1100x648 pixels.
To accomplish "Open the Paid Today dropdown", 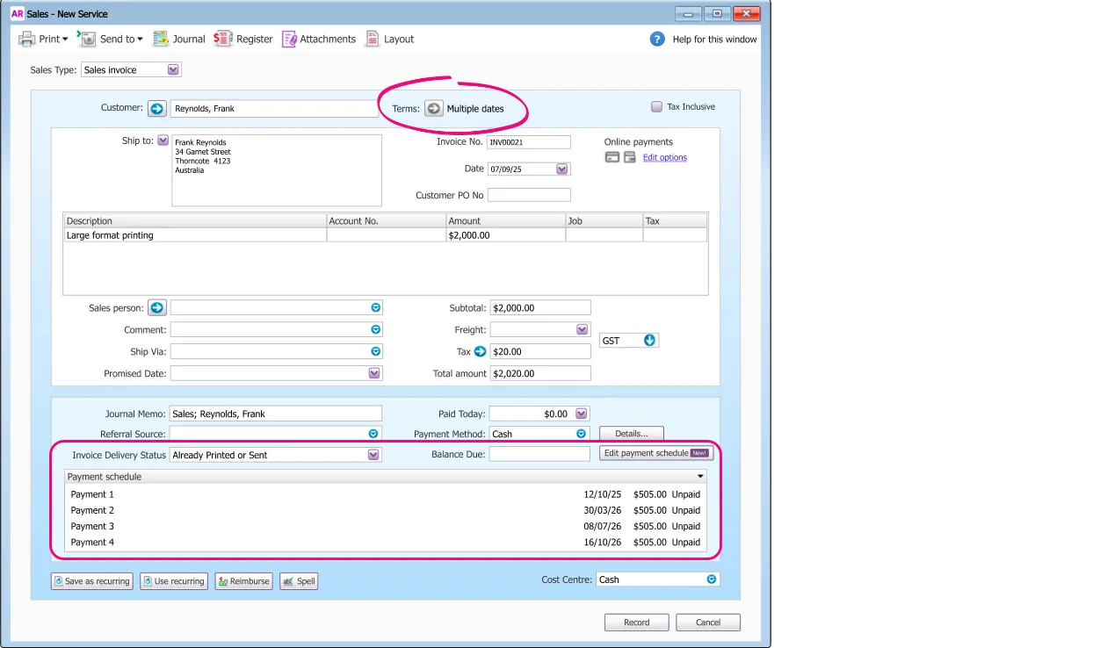I will [x=582, y=414].
